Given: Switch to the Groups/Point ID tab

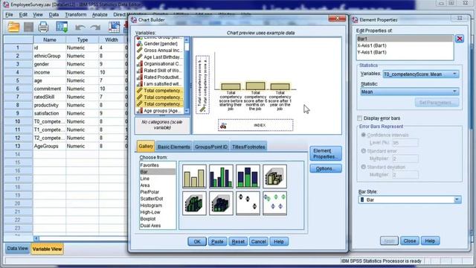Looking at the screenshot, I should pos(211,147).
